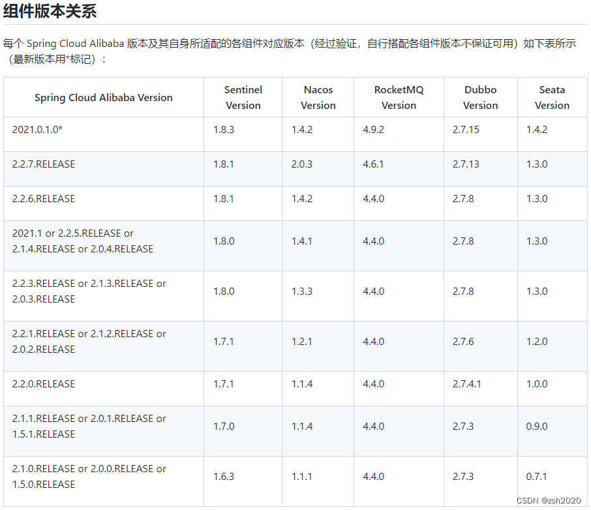
Task: Click Seata value 0.9.0
Action: (x=537, y=427)
